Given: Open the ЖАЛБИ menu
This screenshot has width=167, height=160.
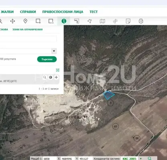Looking at the screenshot, I should (x=7, y=12).
